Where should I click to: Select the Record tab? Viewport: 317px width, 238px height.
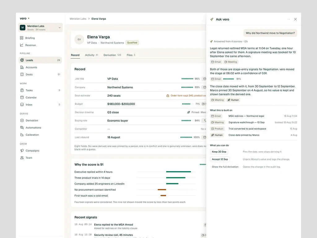tap(75, 55)
